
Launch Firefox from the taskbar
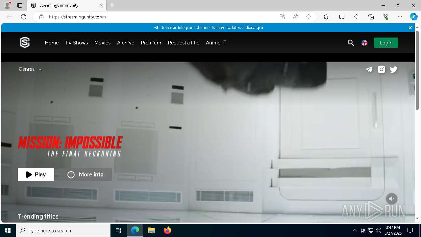(x=167, y=230)
